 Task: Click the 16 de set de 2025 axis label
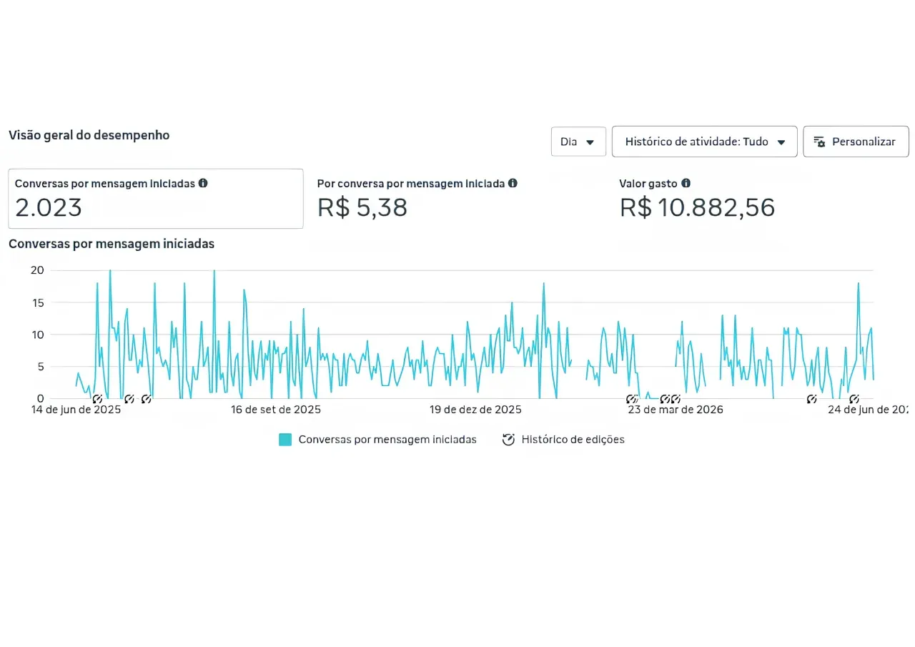point(276,410)
